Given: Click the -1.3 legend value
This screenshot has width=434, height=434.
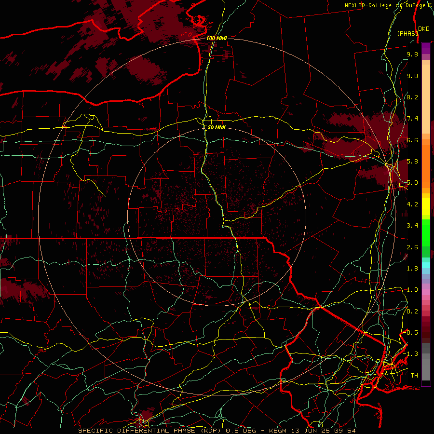Looking at the screenshot, I should click(x=411, y=354).
